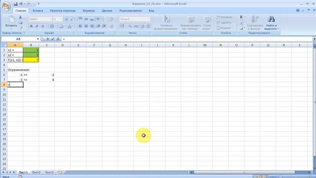Open the Conditional Formatting (Условное форматирование) menu
Viewport: 316px width, 178px height.
click(x=166, y=23)
